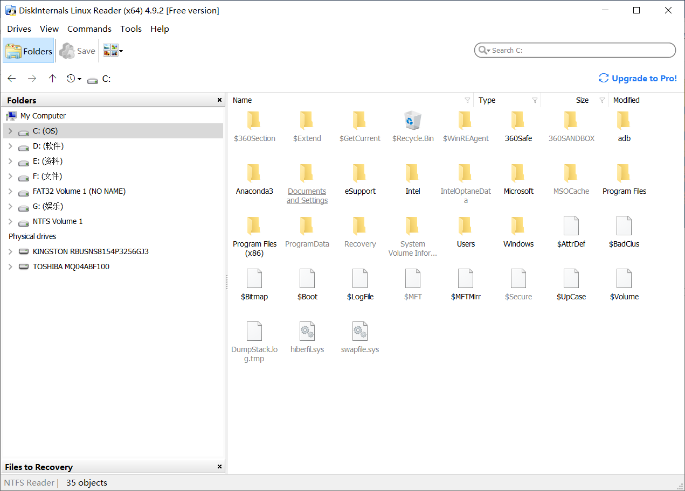This screenshot has width=685, height=491.
Task: Select TOSHIBA MQ04ABF100 in the tree
Action: pos(71,266)
